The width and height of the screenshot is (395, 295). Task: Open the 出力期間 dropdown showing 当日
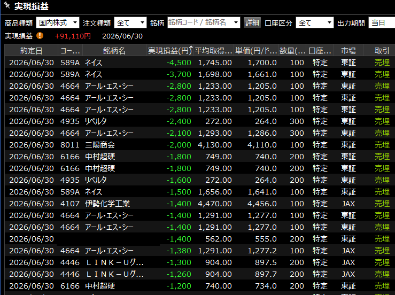click(382, 23)
